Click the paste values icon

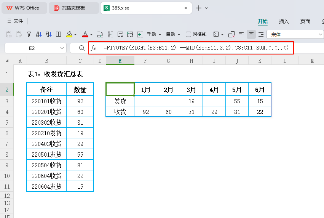pos(9,34)
